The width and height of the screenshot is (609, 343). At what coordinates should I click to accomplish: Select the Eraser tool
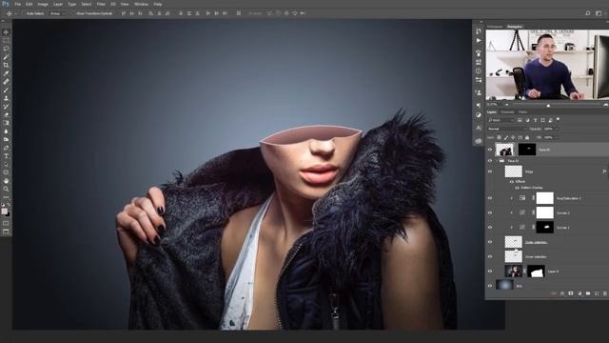click(x=6, y=114)
